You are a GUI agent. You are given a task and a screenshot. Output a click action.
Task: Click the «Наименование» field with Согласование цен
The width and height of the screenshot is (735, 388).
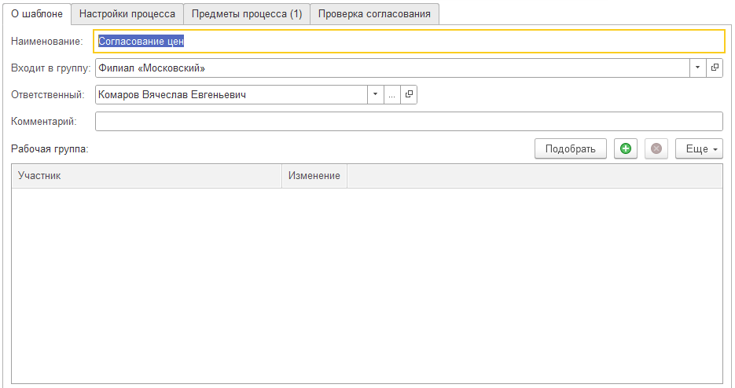tap(409, 41)
